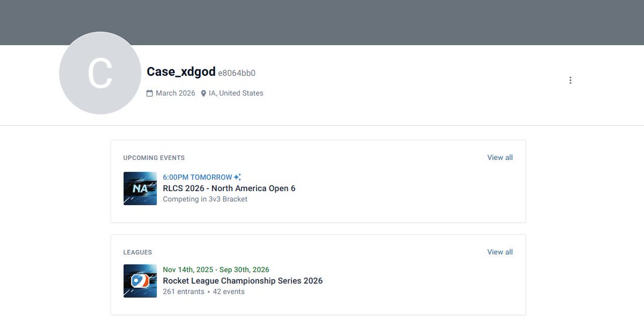Screen dimensions: 644x335
Task: View all leagues
Action: pos(500,252)
